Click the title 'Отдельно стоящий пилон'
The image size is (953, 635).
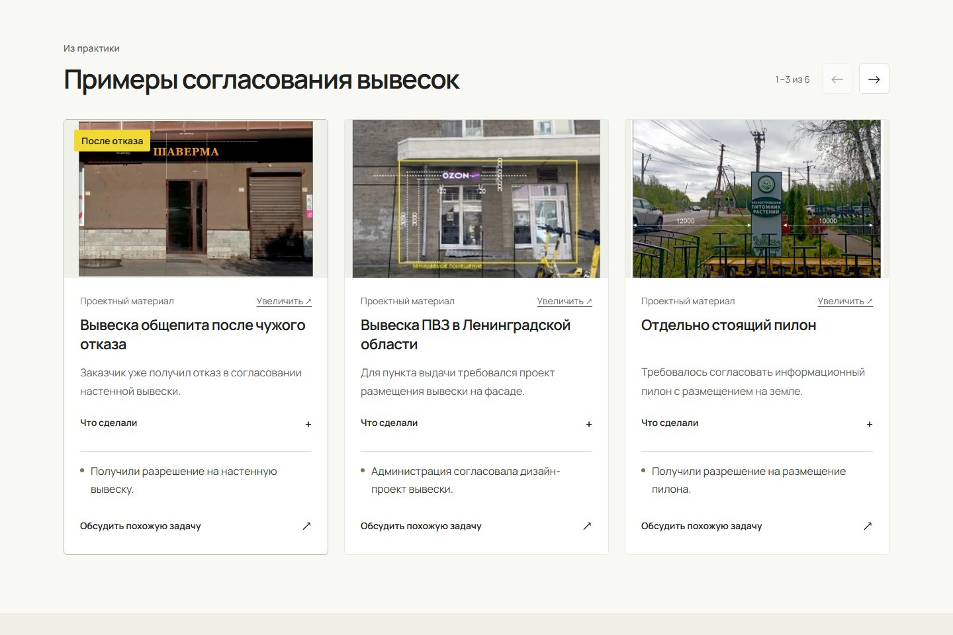(x=729, y=325)
